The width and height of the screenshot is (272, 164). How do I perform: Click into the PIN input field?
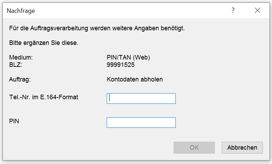pos(141,123)
